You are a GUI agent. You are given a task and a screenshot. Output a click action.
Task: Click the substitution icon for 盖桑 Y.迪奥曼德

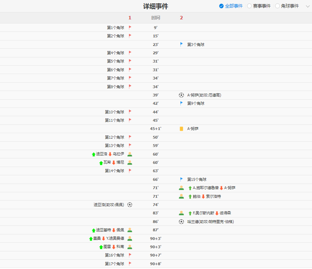[x=130, y=238]
